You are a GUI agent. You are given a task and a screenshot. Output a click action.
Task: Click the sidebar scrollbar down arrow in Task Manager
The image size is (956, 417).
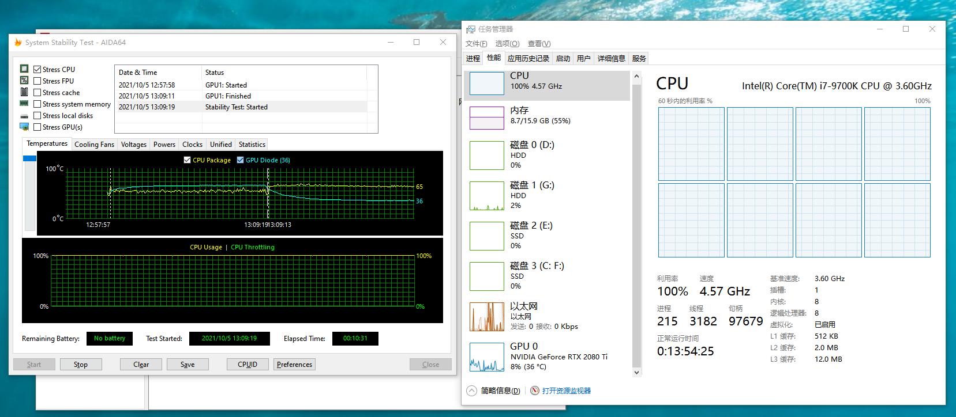(637, 373)
